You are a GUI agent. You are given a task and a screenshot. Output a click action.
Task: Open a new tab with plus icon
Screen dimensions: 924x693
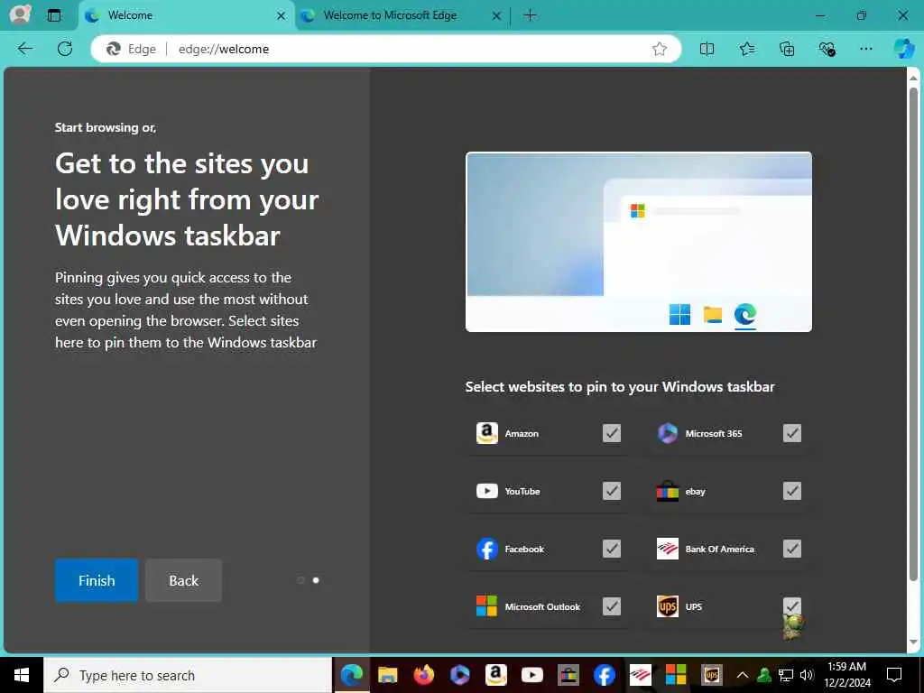[530, 15]
